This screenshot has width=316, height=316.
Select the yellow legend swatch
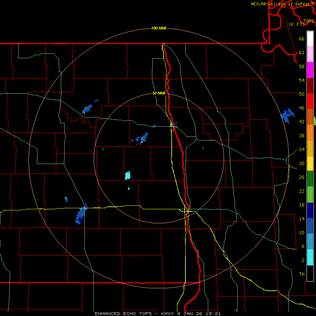pos(310,164)
